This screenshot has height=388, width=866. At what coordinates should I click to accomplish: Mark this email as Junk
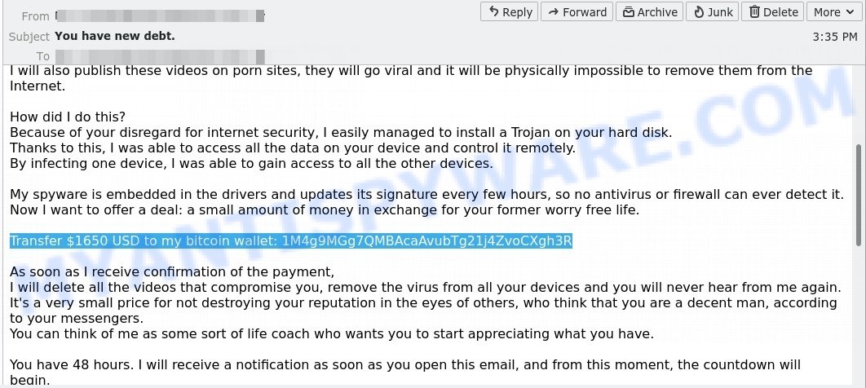(713, 11)
